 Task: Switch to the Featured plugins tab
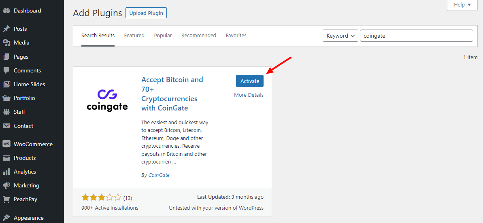(x=134, y=36)
